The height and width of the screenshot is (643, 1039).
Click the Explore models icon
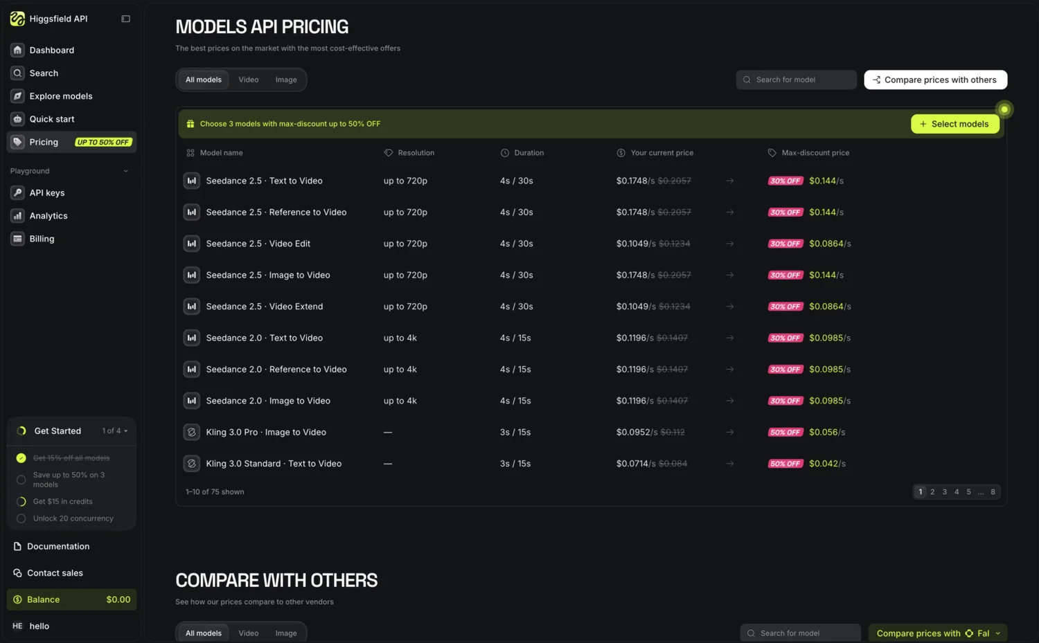[x=17, y=96]
